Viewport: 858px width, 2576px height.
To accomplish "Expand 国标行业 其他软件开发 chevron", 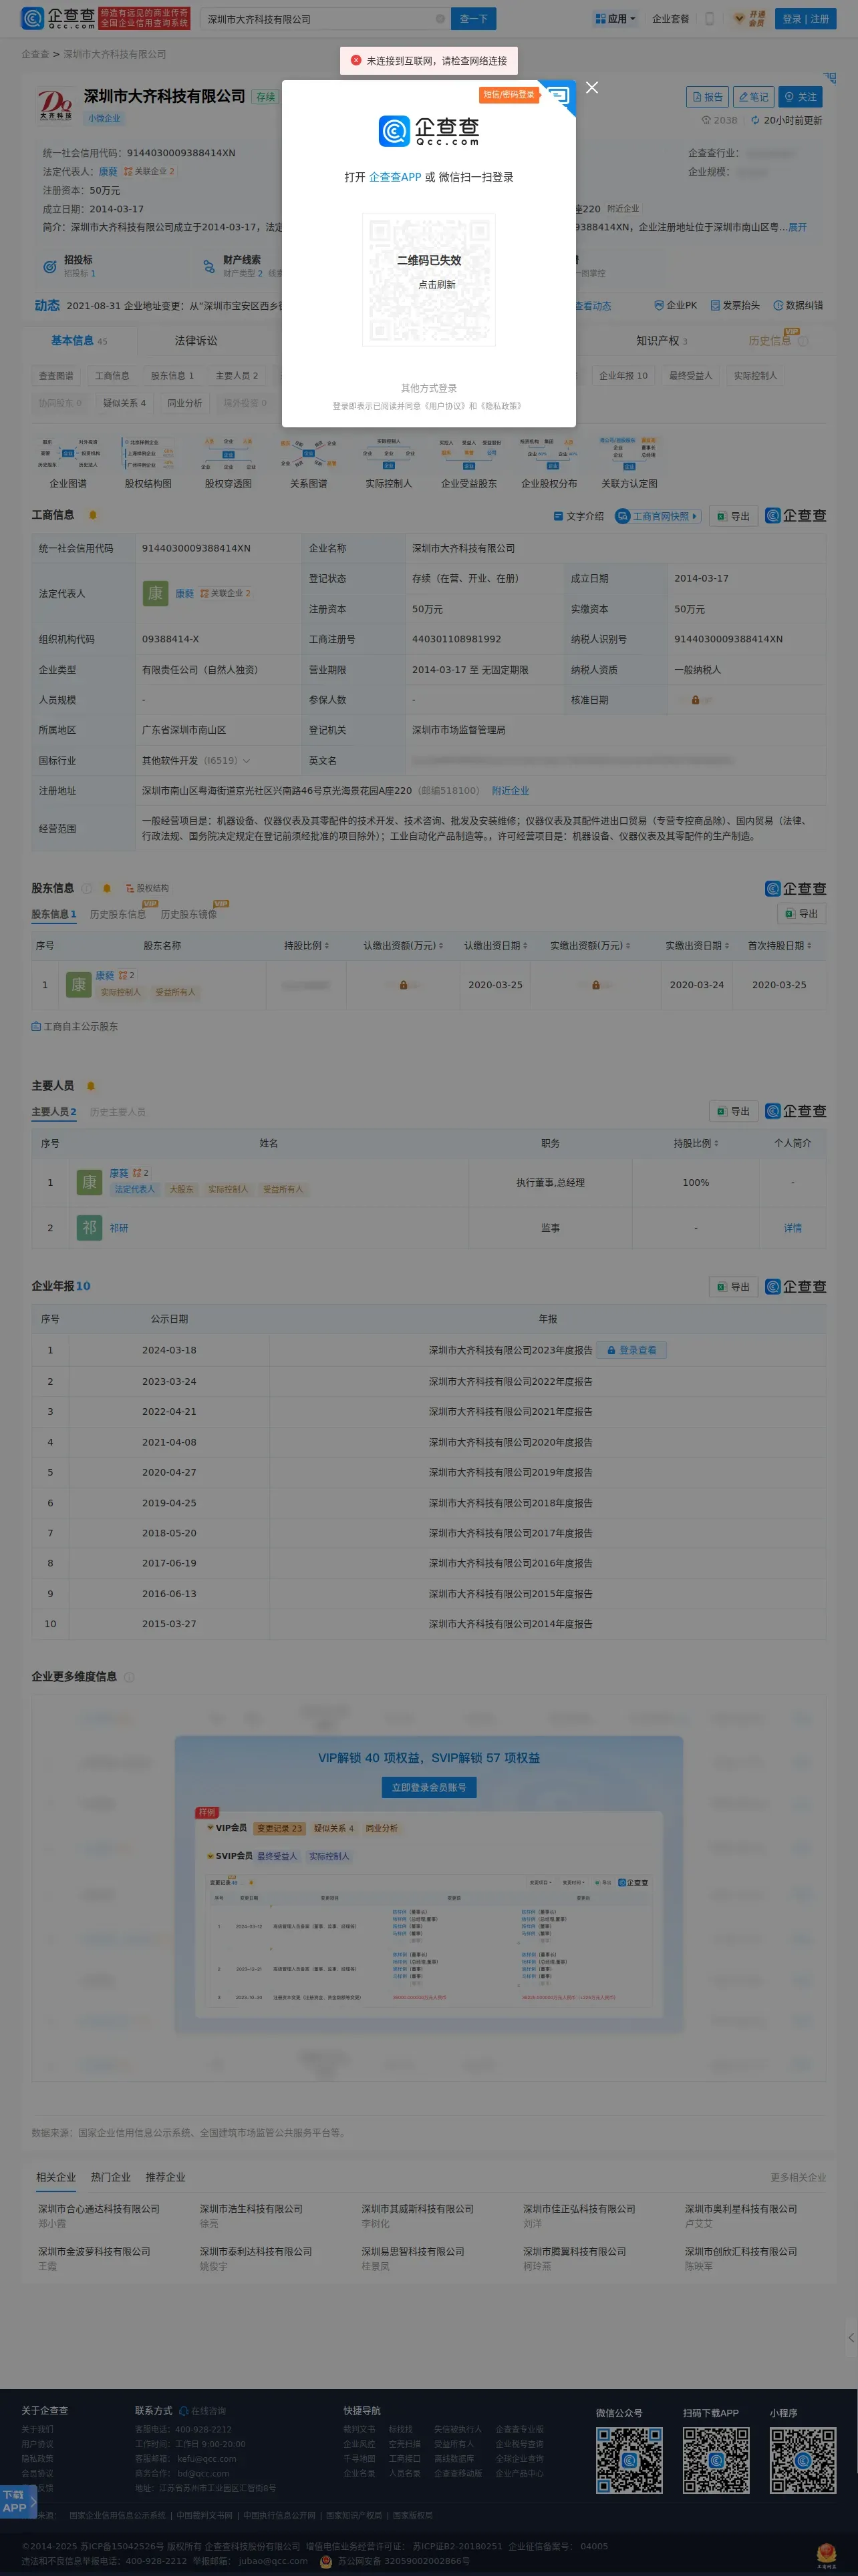I will 247,761.
